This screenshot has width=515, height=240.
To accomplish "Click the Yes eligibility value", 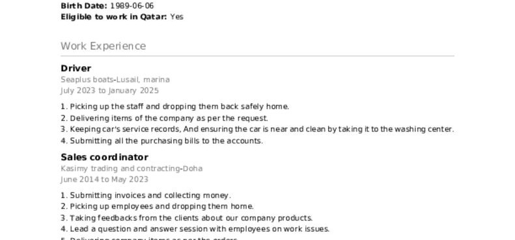I will [176, 17].
